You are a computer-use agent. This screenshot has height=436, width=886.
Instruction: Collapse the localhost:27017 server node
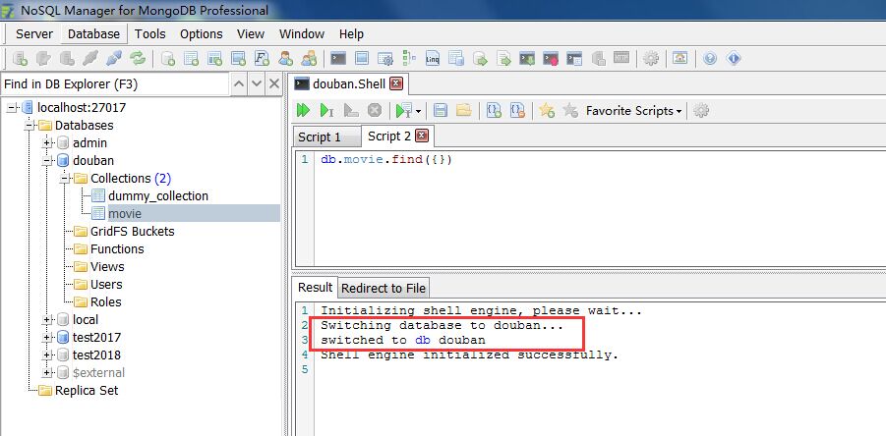tap(12, 107)
